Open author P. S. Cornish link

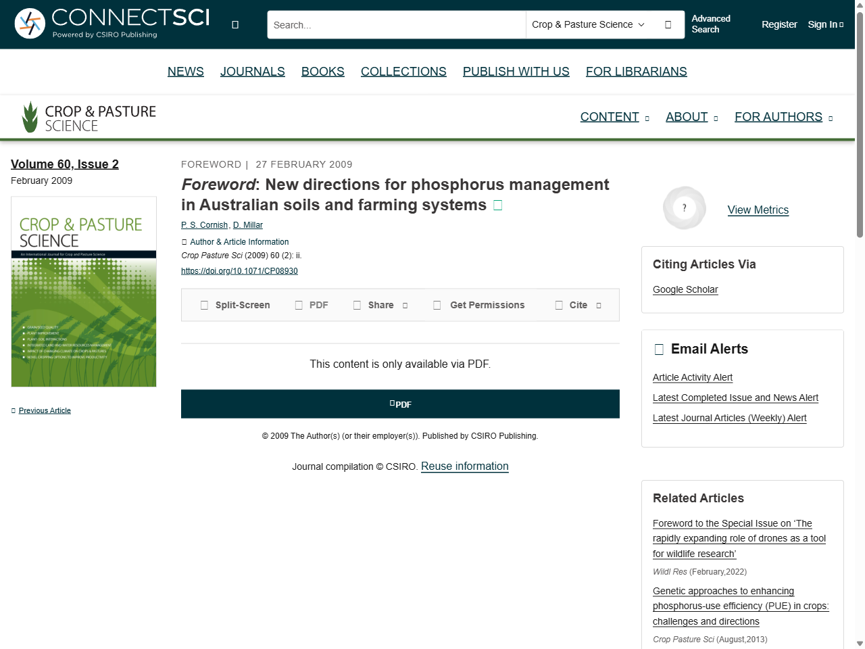[x=205, y=225]
